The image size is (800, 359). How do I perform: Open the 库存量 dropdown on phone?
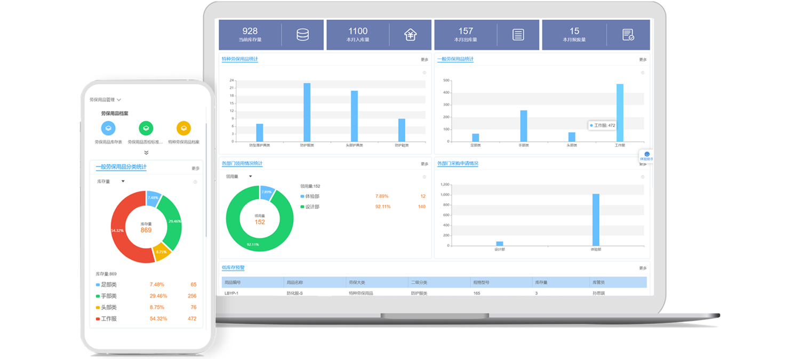point(110,181)
